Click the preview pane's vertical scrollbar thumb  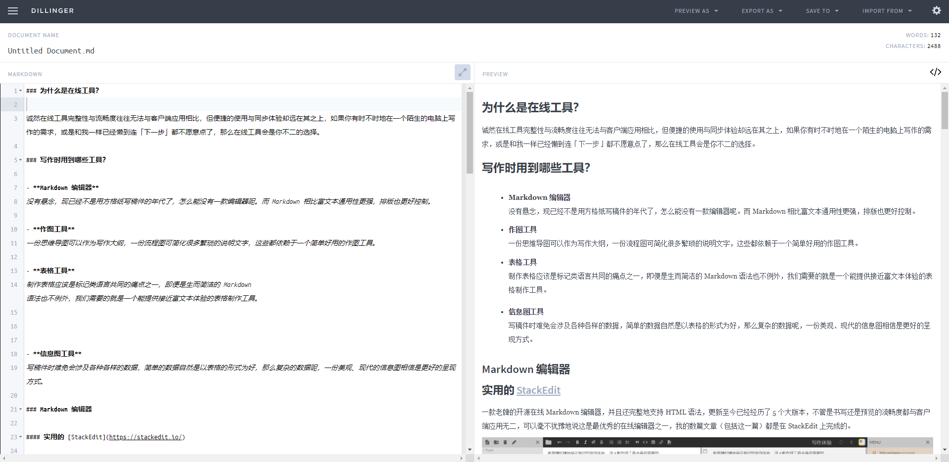click(x=945, y=110)
